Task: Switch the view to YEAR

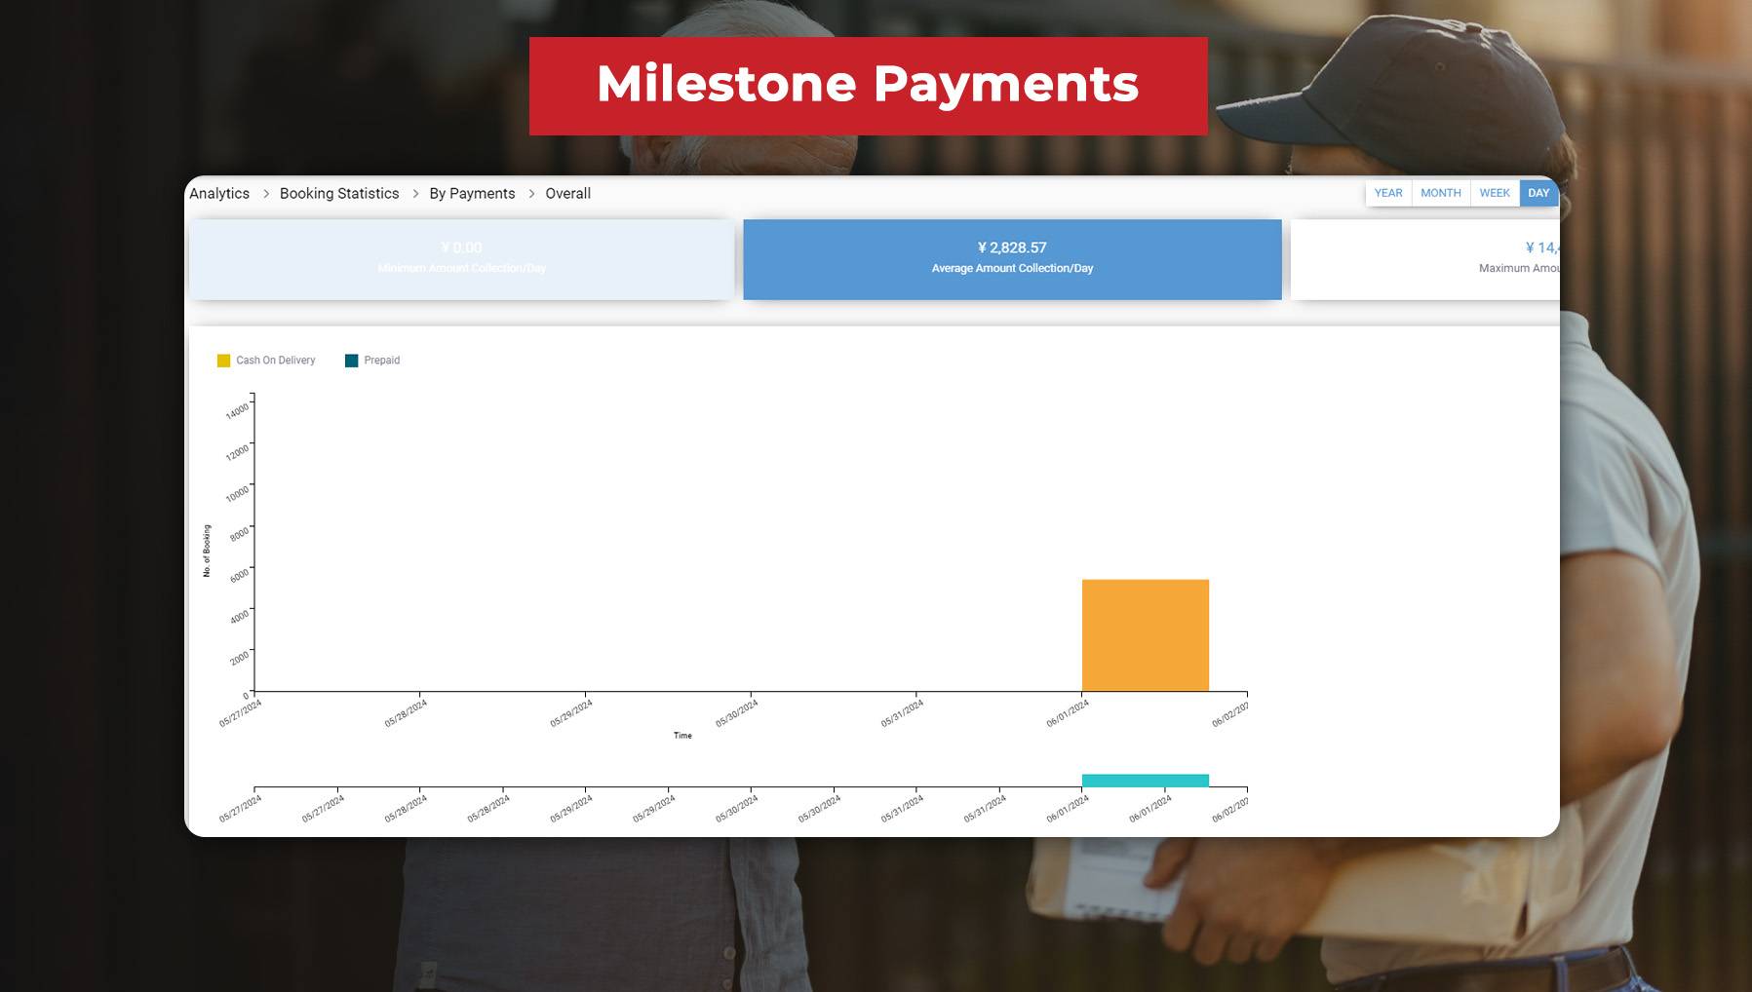Action: point(1388,193)
